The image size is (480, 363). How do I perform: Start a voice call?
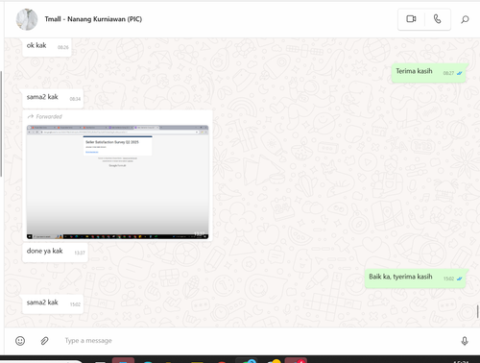coord(438,19)
